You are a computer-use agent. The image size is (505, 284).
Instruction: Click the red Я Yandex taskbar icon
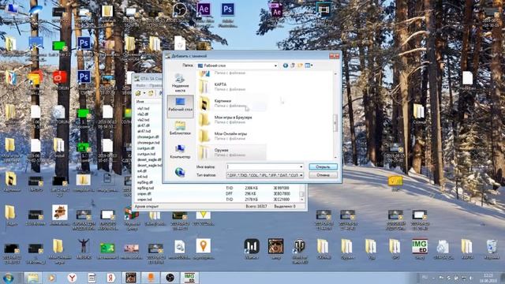pyautogui.click(x=110, y=277)
